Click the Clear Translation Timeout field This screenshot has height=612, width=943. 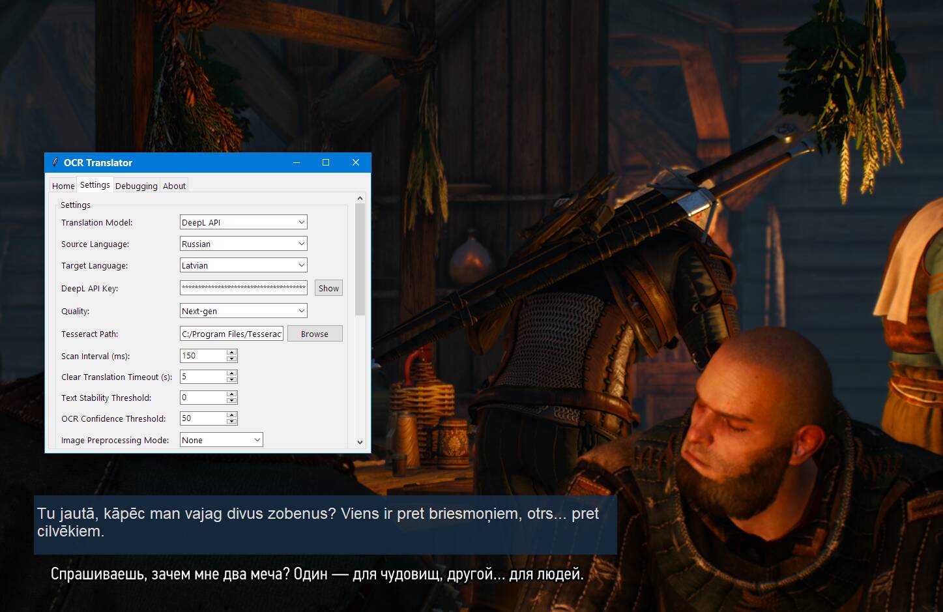[203, 376]
